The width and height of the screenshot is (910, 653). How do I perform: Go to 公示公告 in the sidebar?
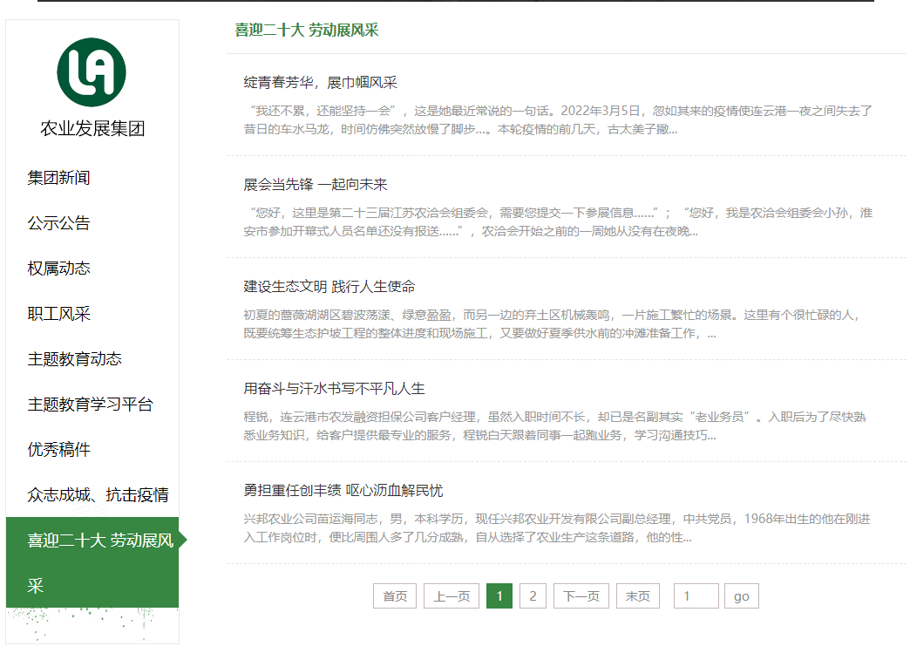(58, 223)
